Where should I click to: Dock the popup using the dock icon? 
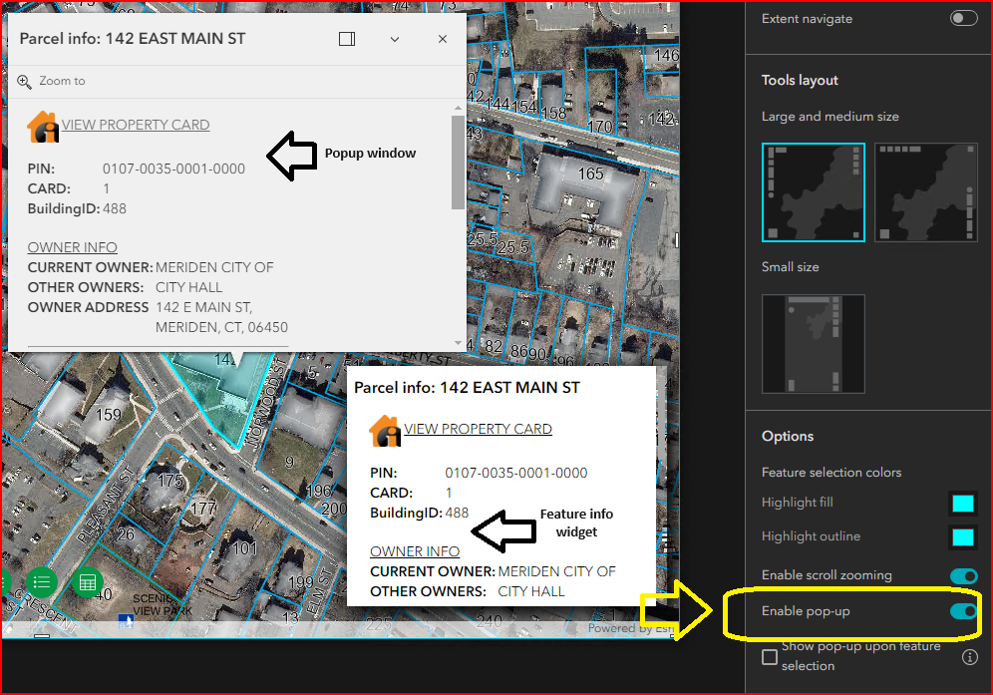pos(346,38)
